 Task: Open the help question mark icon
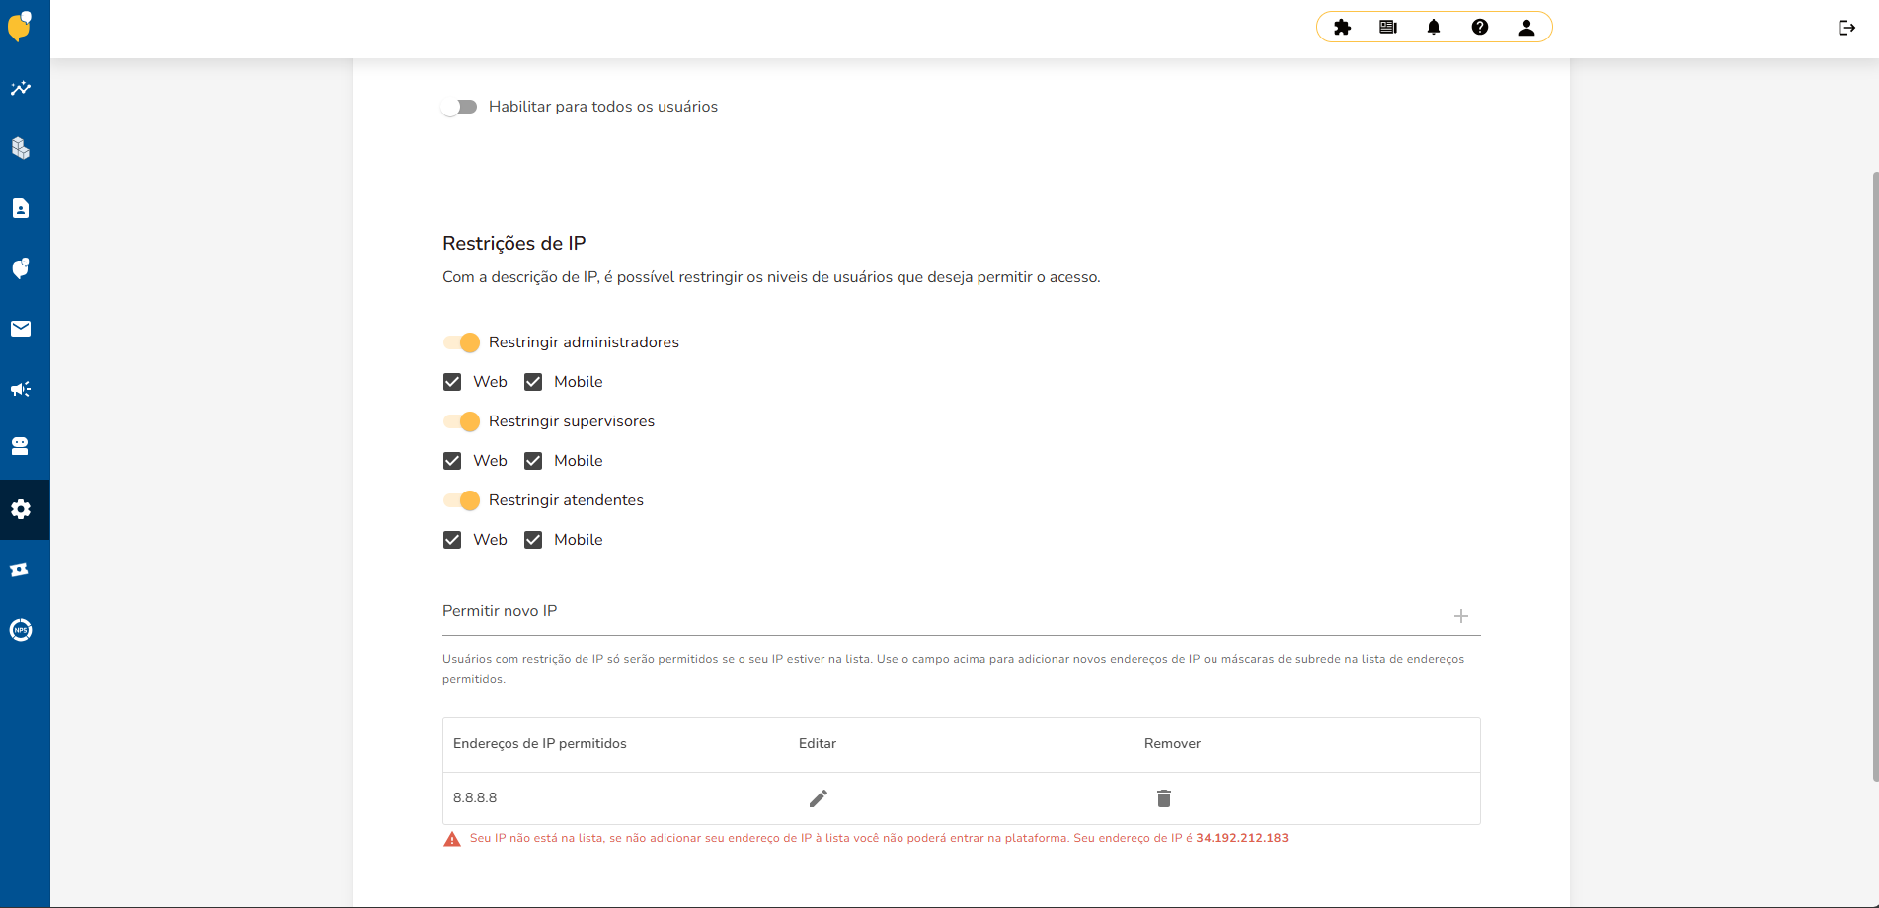click(x=1480, y=27)
